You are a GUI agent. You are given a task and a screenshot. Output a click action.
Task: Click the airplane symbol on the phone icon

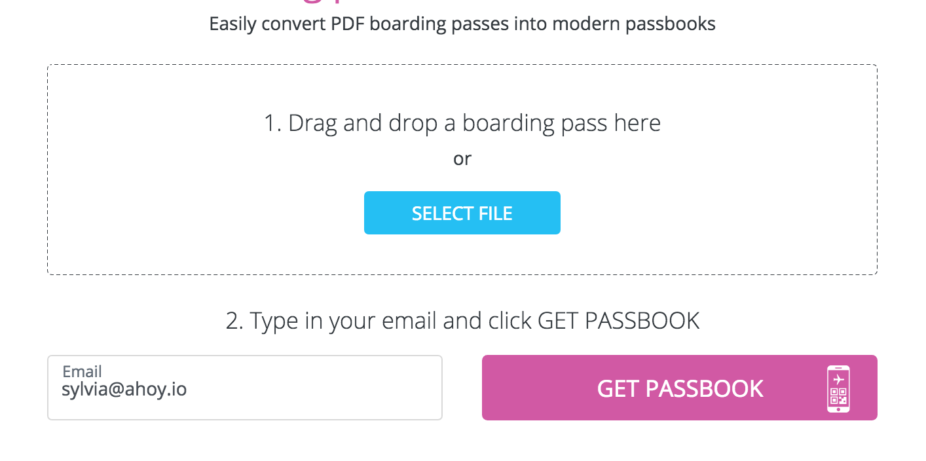[839, 379]
